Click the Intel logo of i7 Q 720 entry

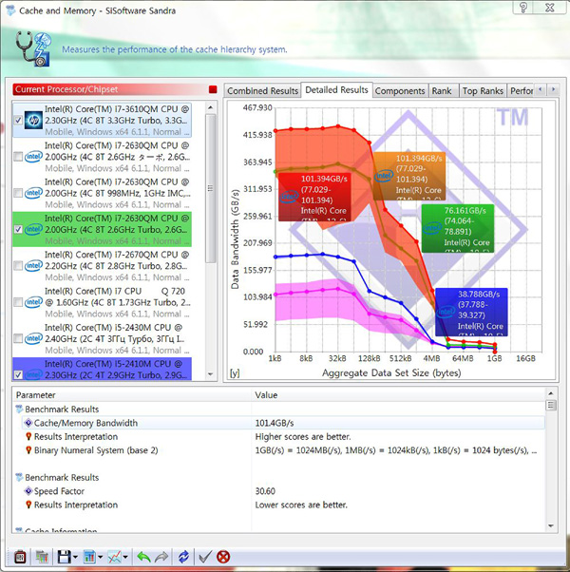point(33,302)
